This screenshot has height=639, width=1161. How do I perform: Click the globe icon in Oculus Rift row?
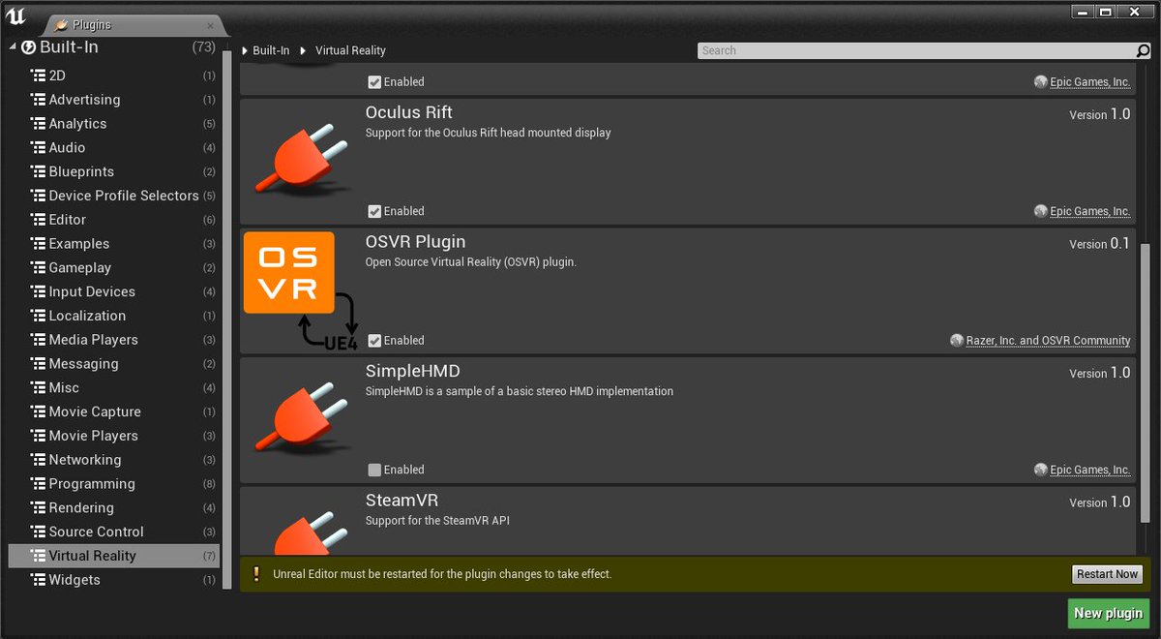click(1040, 211)
